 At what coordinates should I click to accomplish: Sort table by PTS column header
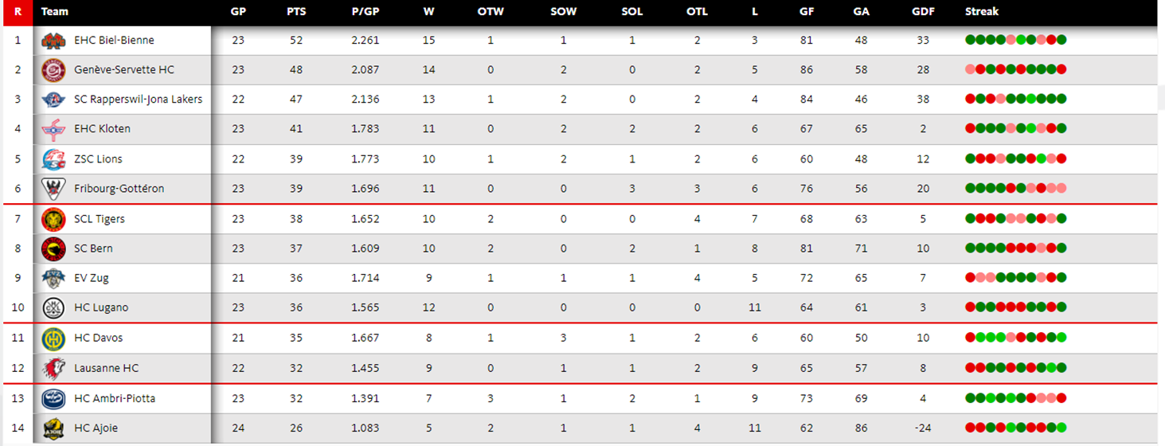[296, 12]
